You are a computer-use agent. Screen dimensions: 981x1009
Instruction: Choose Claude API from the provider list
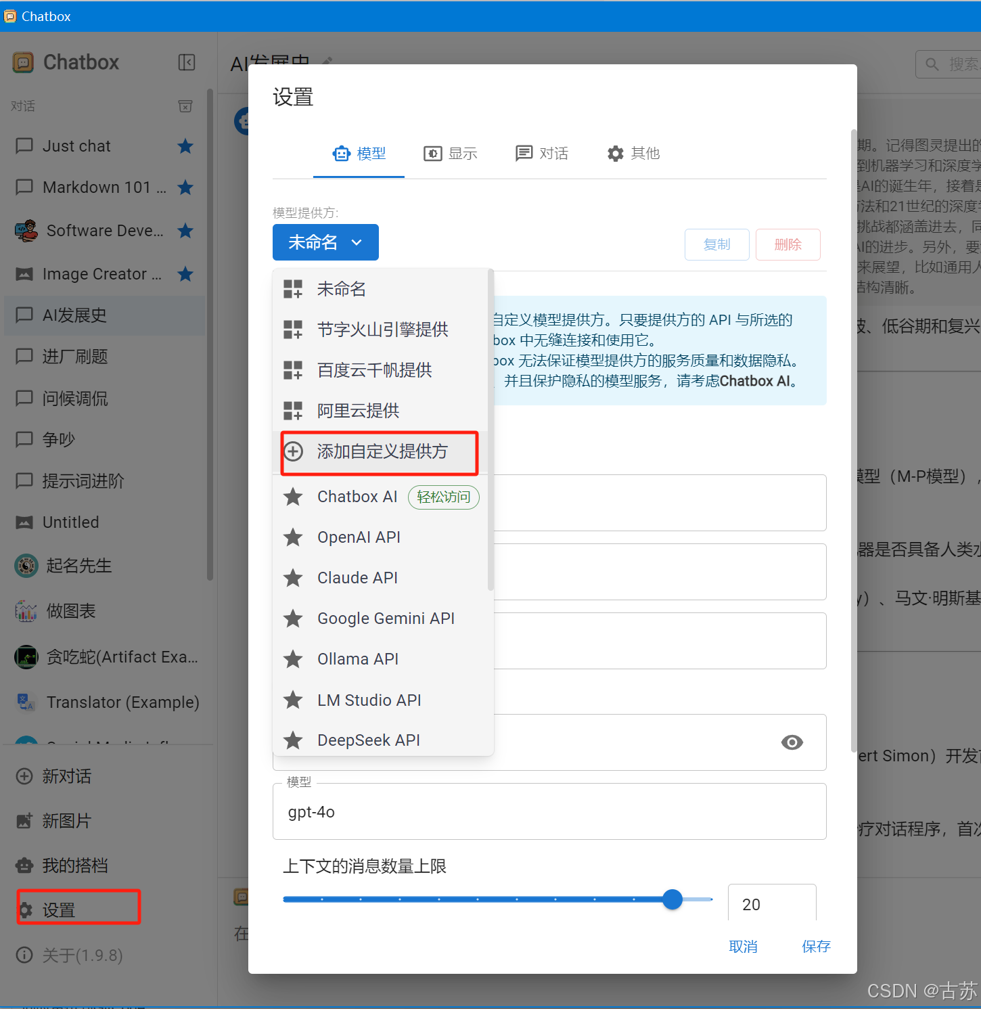380,578
